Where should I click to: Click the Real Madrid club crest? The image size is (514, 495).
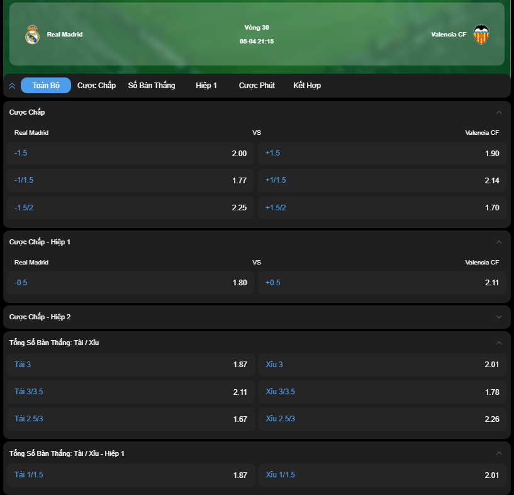tap(33, 35)
